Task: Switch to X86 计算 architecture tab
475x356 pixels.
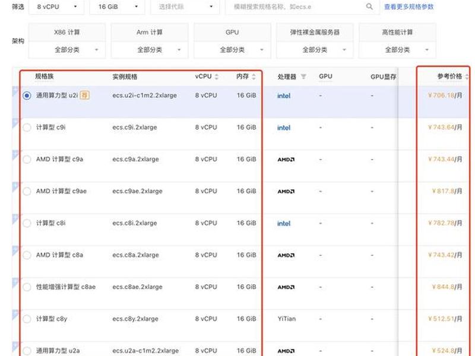Action: pyautogui.click(x=67, y=33)
